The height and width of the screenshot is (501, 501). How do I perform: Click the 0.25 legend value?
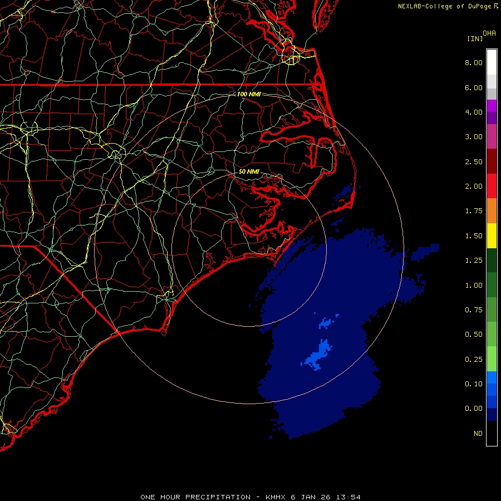coord(474,360)
